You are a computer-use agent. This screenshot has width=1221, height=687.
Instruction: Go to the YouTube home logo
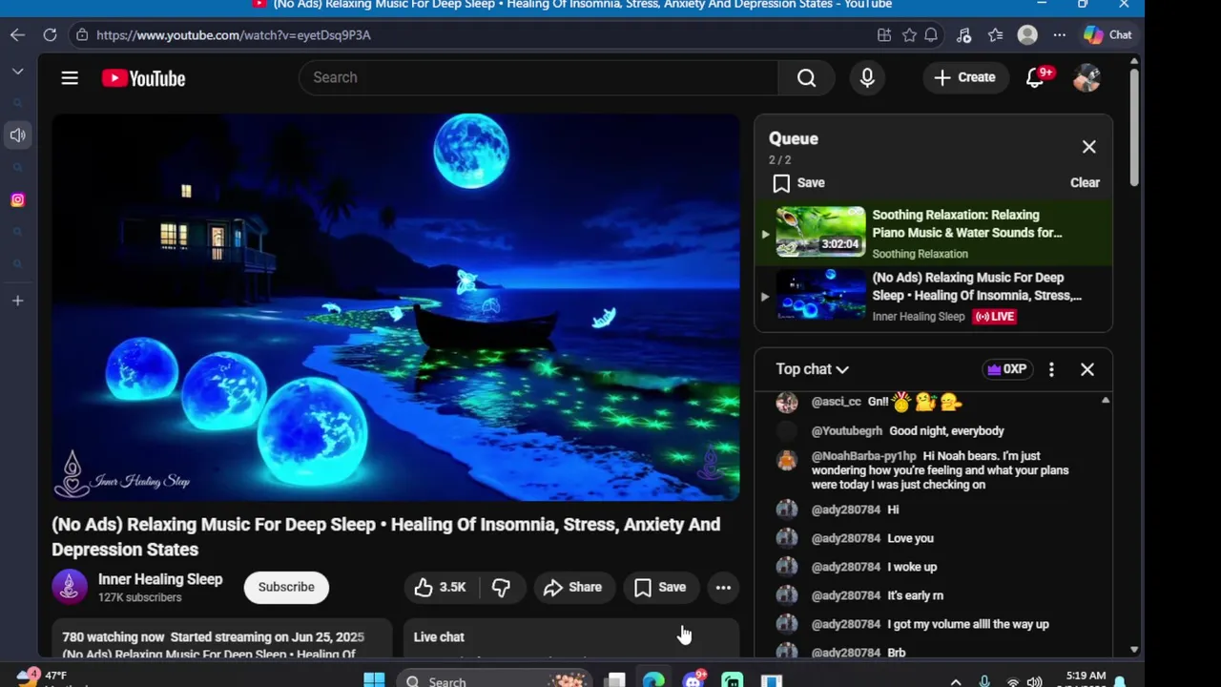[x=144, y=78]
